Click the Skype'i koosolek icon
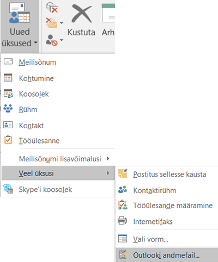This screenshot has width=218, height=262. point(8,189)
